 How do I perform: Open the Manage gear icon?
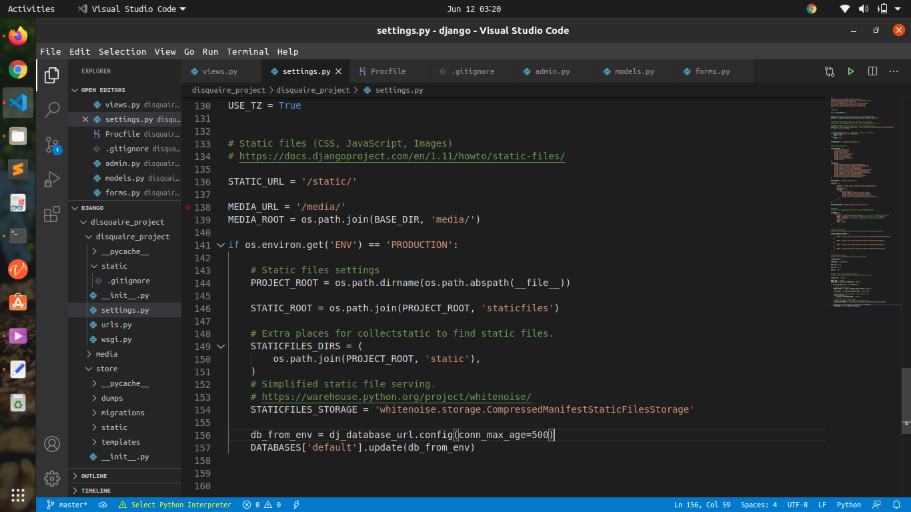[52, 478]
